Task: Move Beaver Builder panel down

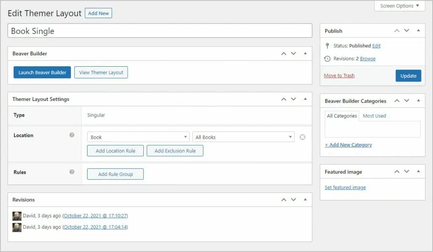Action: [x=293, y=54]
